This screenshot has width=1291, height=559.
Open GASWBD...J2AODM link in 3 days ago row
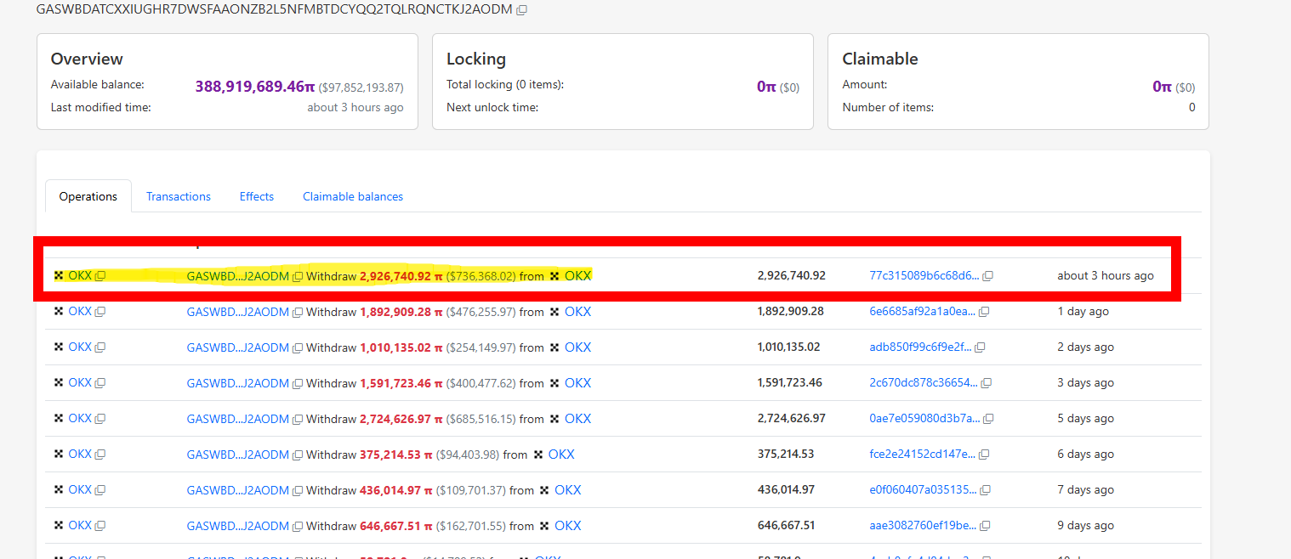coord(237,383)
